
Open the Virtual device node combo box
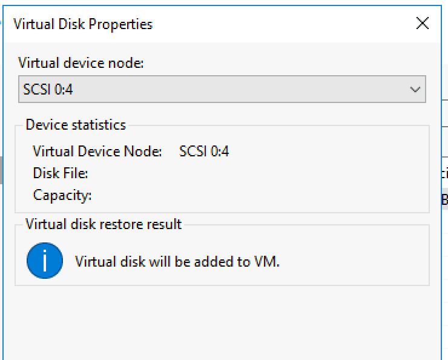[x=222, y=89]
